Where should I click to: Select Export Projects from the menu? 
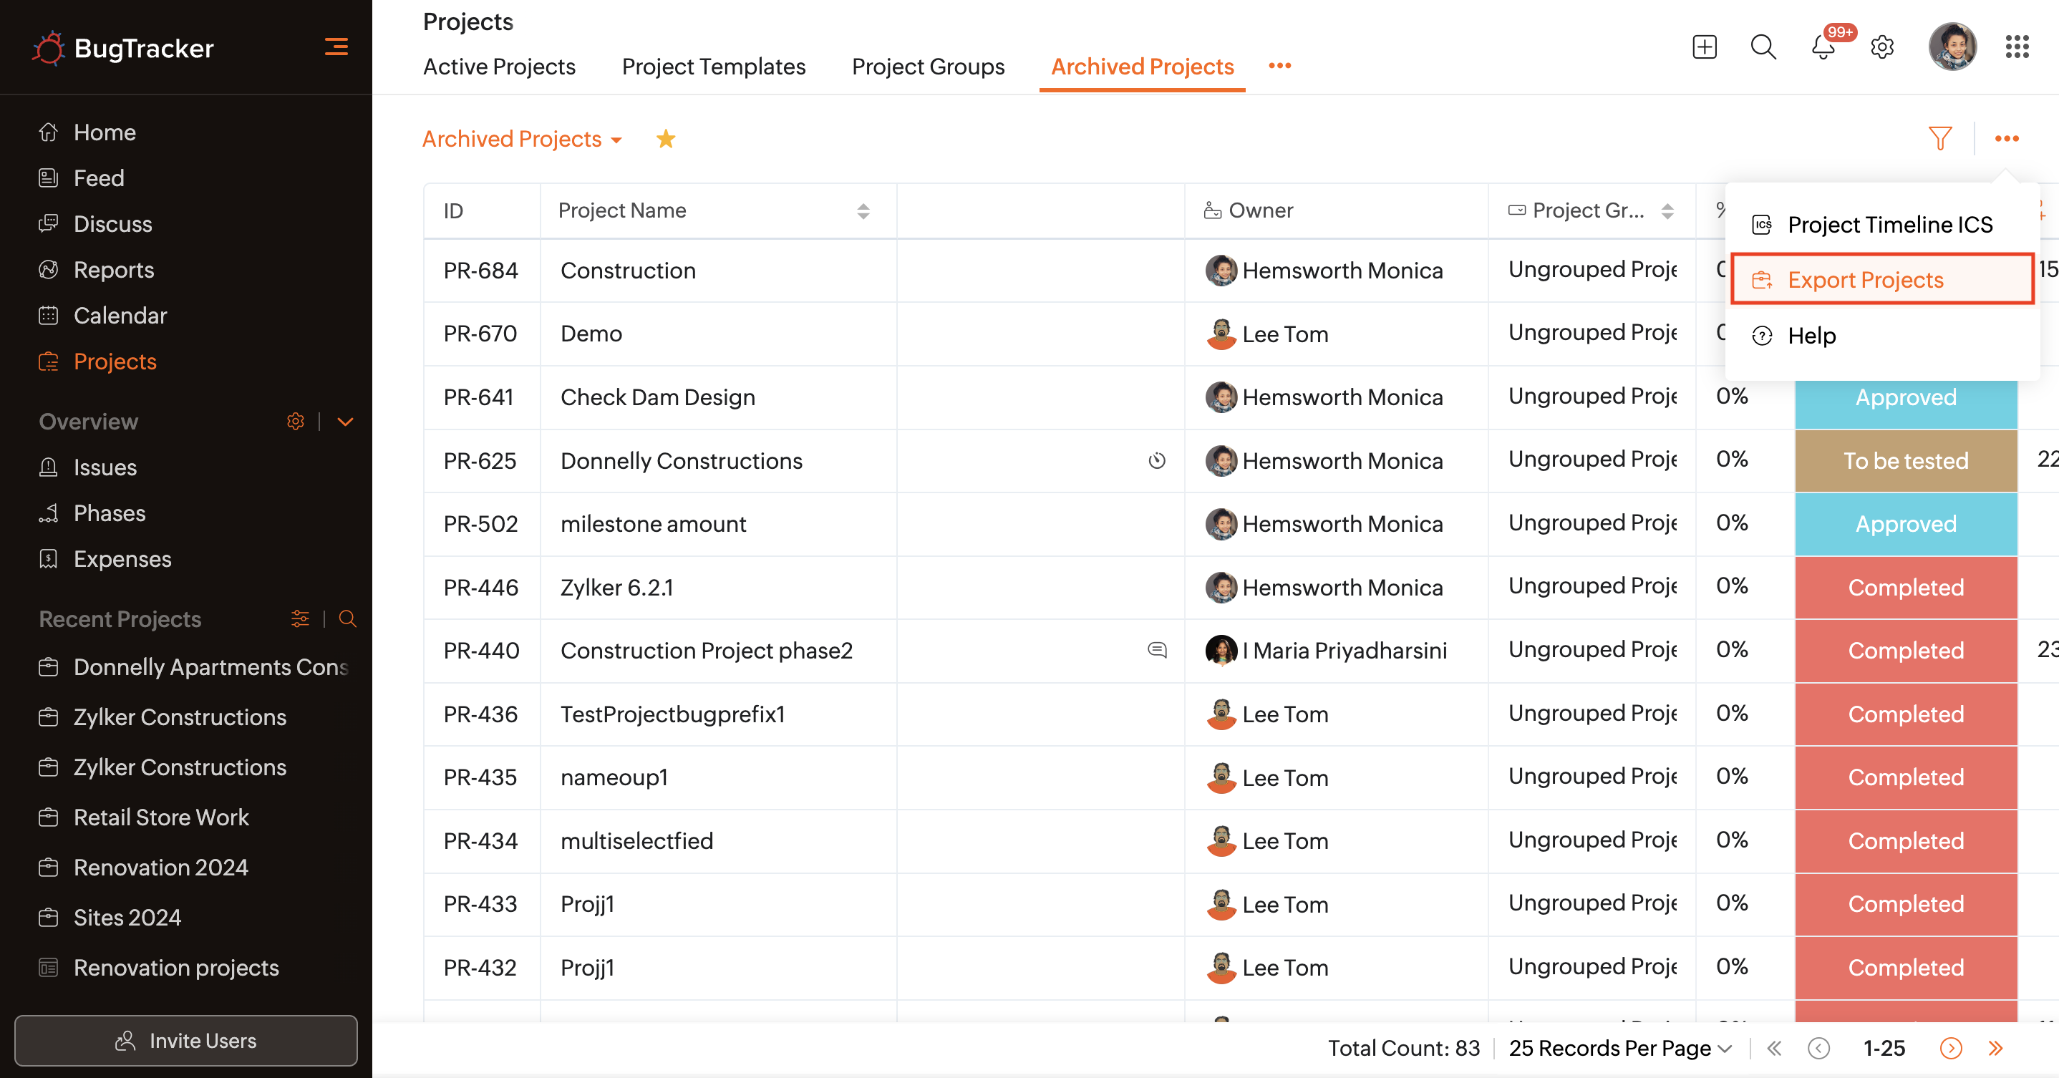tap(1865, 280)
